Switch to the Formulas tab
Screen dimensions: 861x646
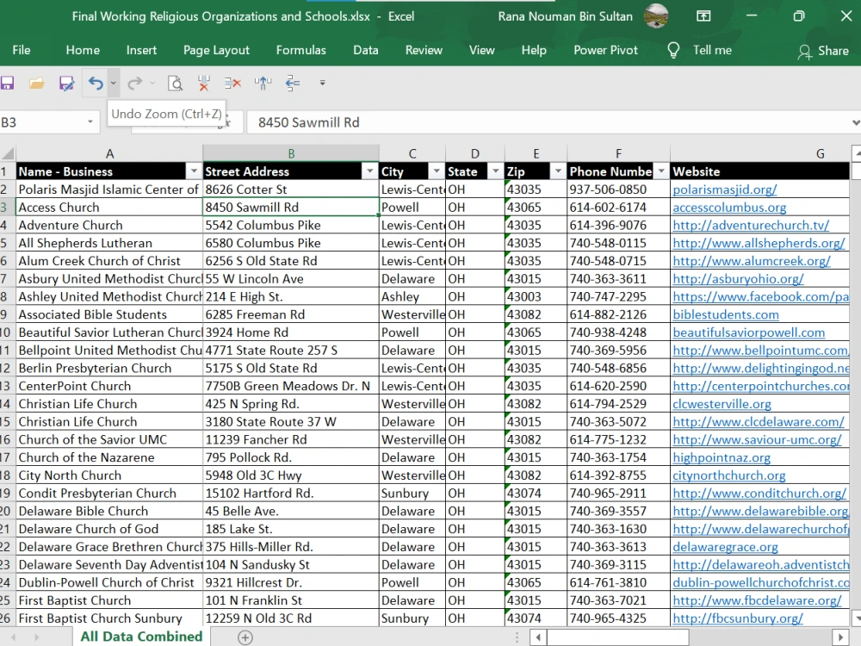coord(300,50)
